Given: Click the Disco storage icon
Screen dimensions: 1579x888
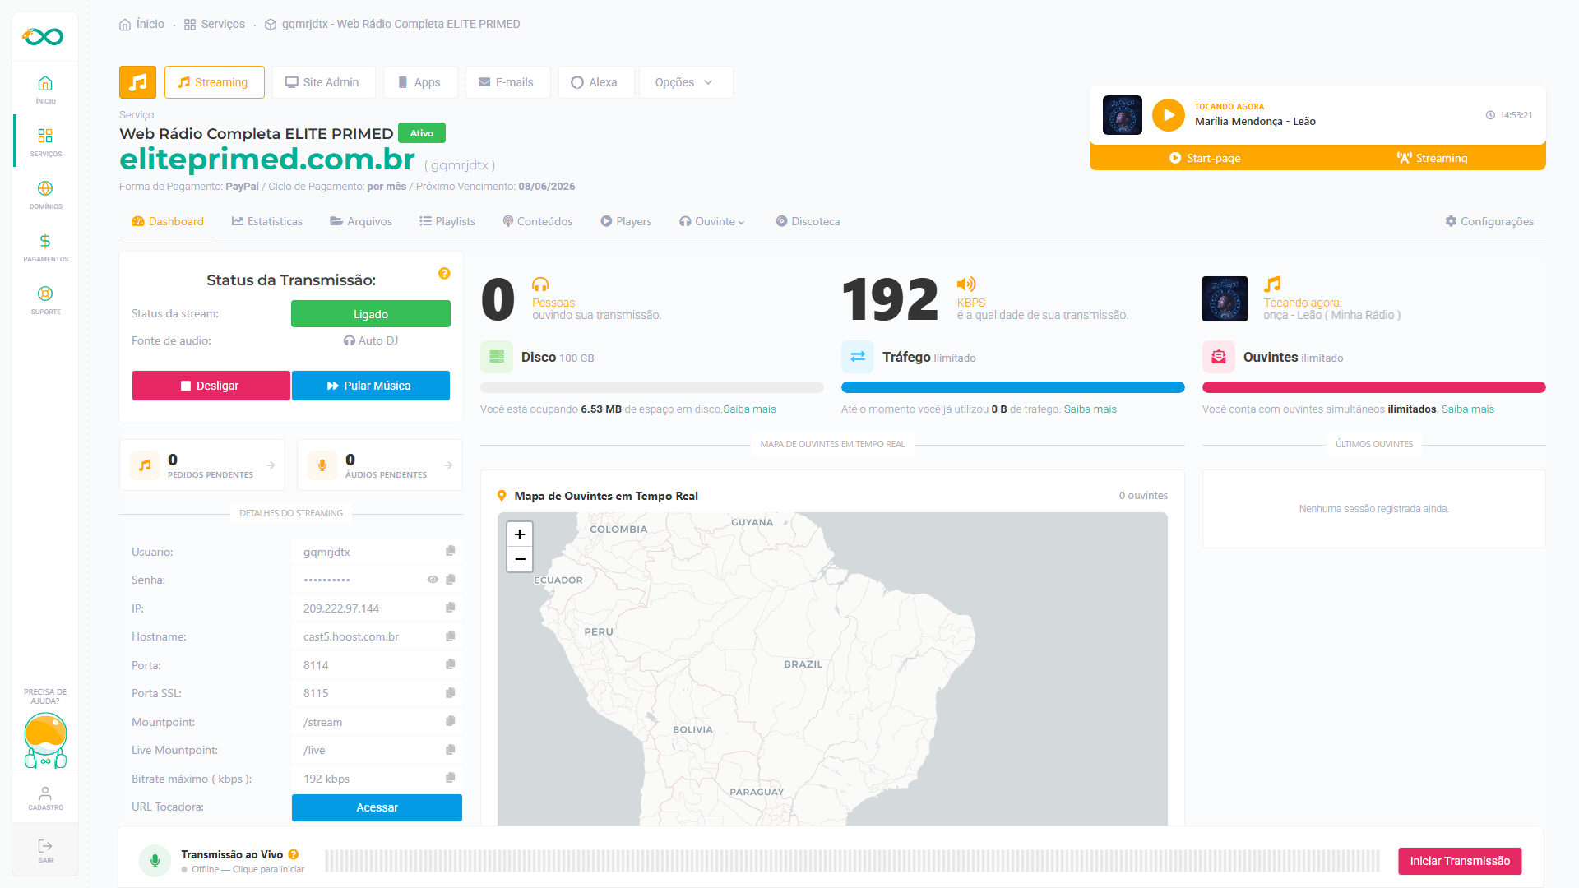Looking at the screenshot, I should [497, 357].
